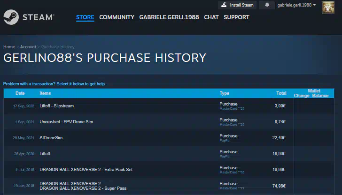Click the 28 May, 2021 date cell
The image size is (342, 195).
click(23, 138)
